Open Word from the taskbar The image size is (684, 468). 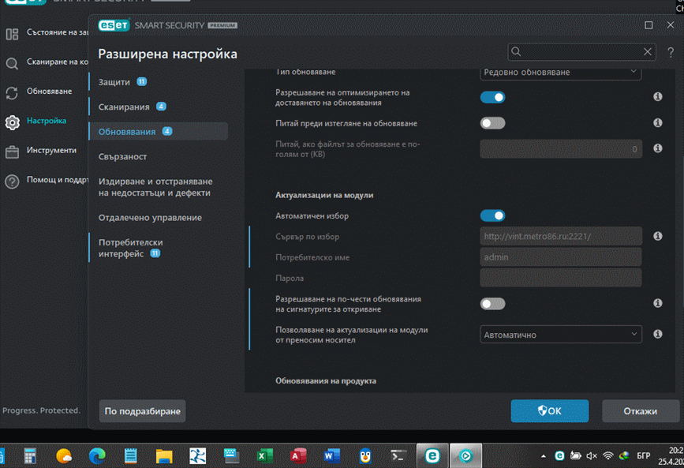point(331,456)
